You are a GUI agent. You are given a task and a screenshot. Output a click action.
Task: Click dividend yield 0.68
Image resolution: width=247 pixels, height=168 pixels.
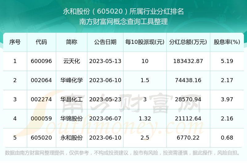coord(227,138)
